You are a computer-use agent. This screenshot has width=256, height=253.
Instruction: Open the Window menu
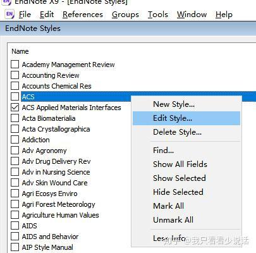click(192, 15)
